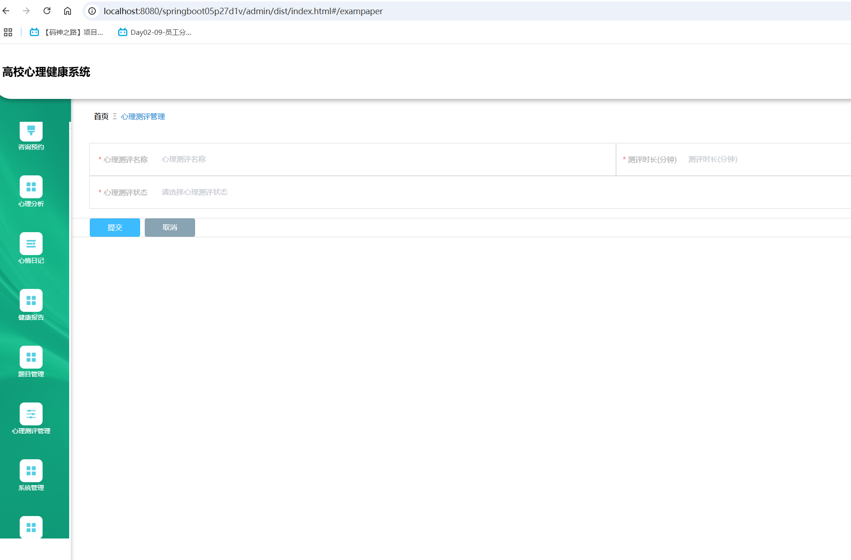851x560 pixels.
Task: Click the browser home icon
Action: coord(67,11)
